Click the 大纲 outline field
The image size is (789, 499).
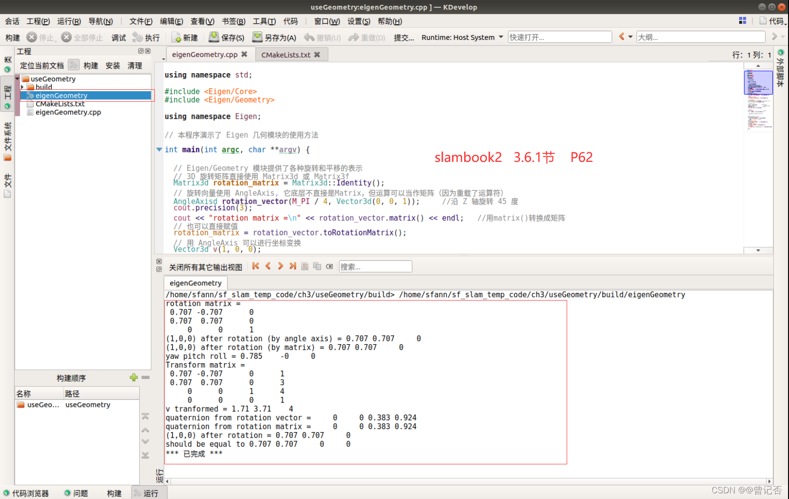click(701, 37)
